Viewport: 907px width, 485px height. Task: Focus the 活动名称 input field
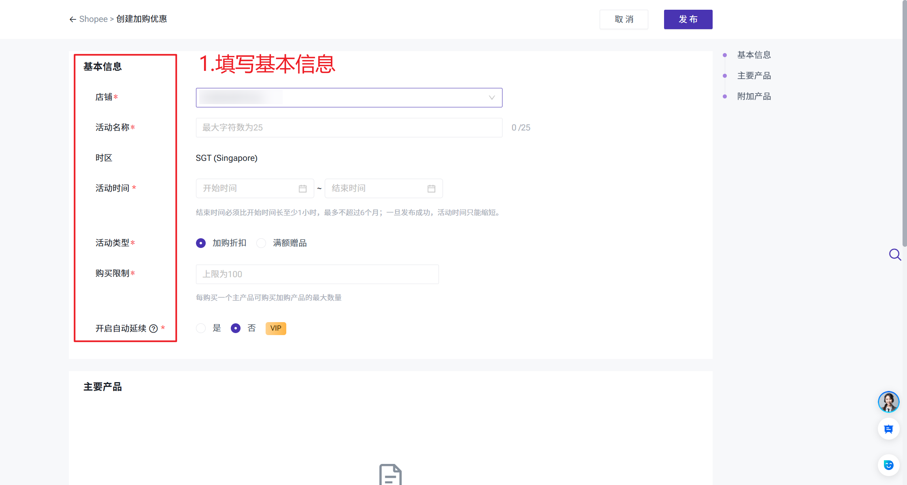[349, 128]
